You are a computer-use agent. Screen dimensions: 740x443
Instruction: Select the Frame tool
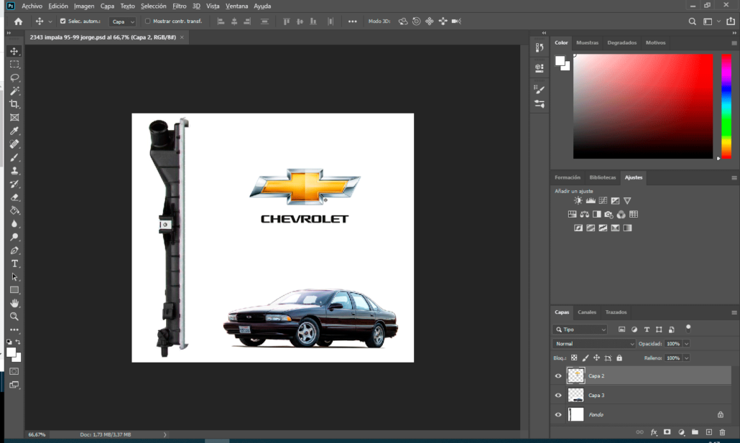click(14, 118)
